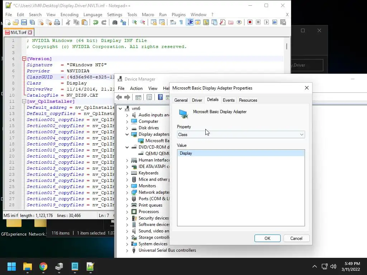Click the Save All toolbar icon

pos(32,22)
